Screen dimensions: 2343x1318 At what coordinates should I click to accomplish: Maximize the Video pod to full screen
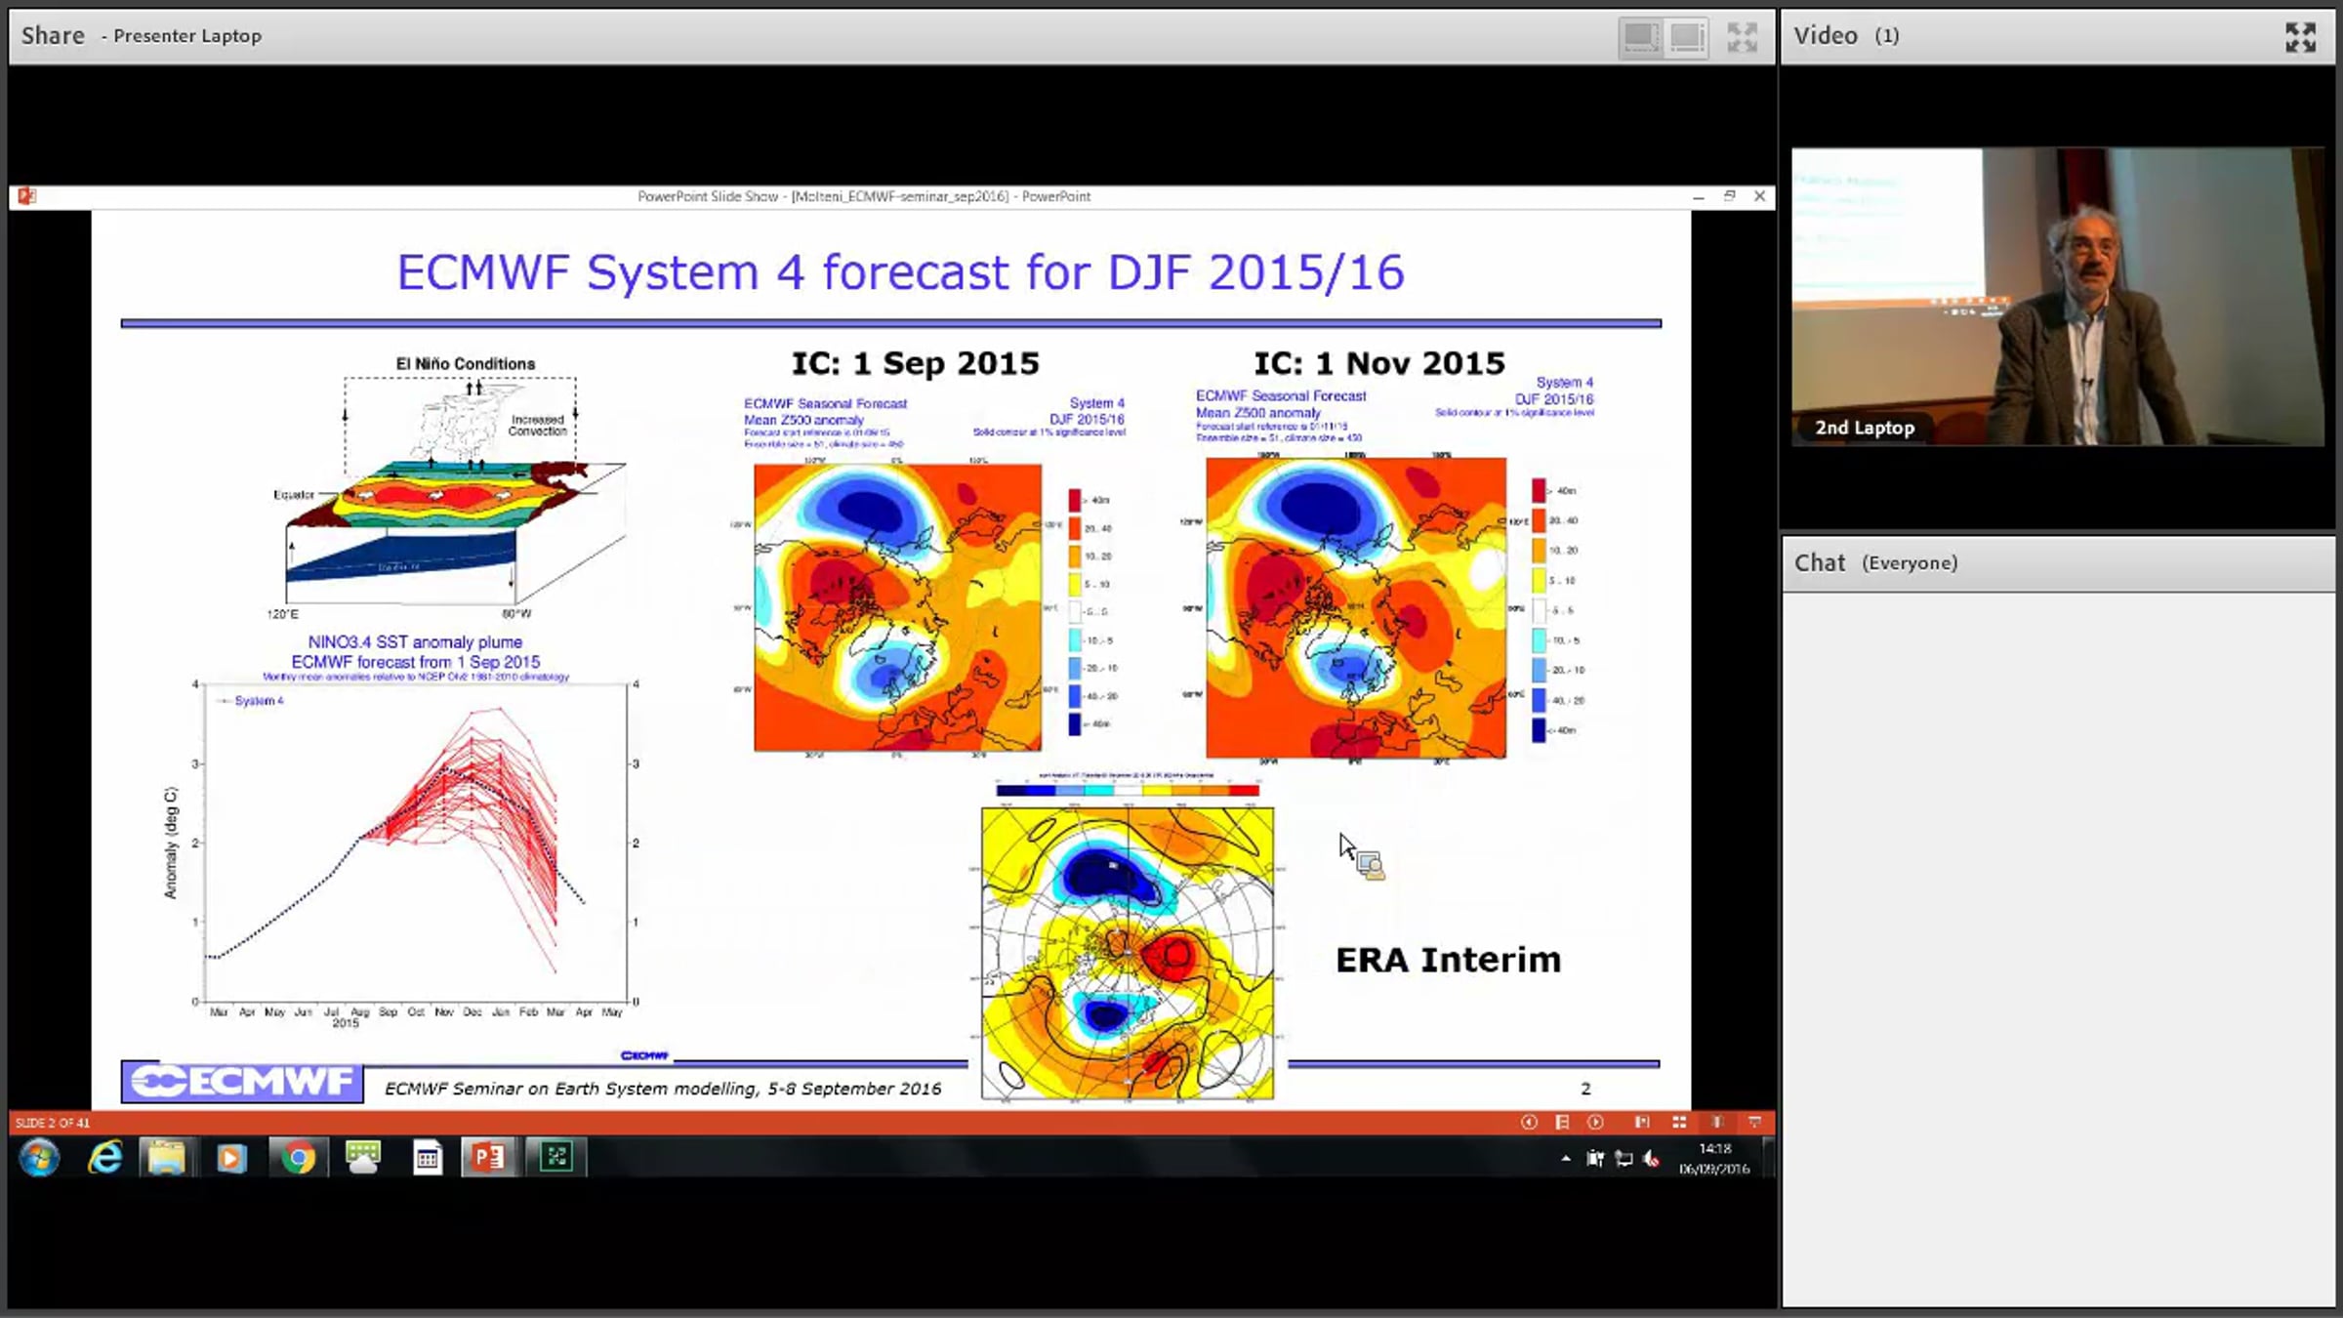point(2300,37)
